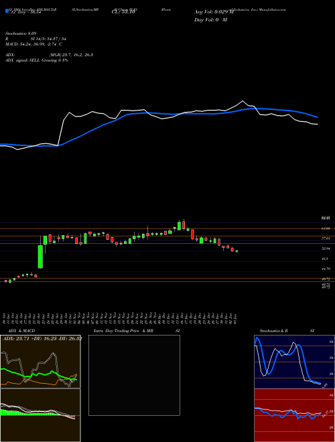Click the 44.79 price axis label
Screen dimensions: 335x442
point(326,269)
